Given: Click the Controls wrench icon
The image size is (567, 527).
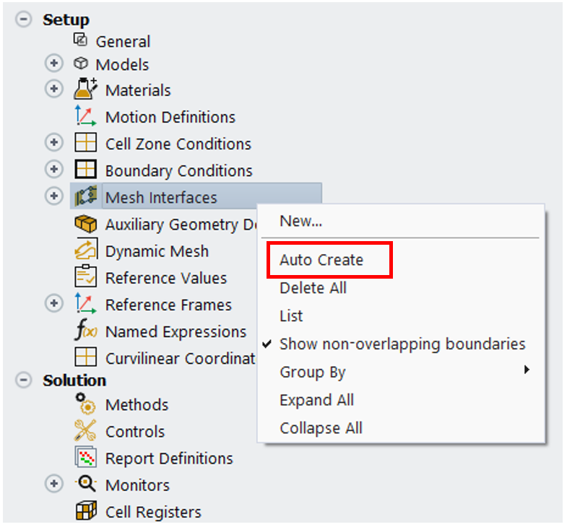Looking at the screenshot, I should click(86, 431).
